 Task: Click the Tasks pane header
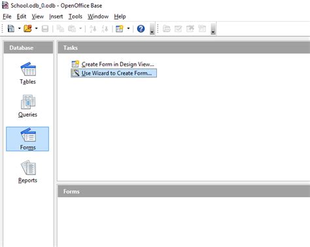coord(184,48)
